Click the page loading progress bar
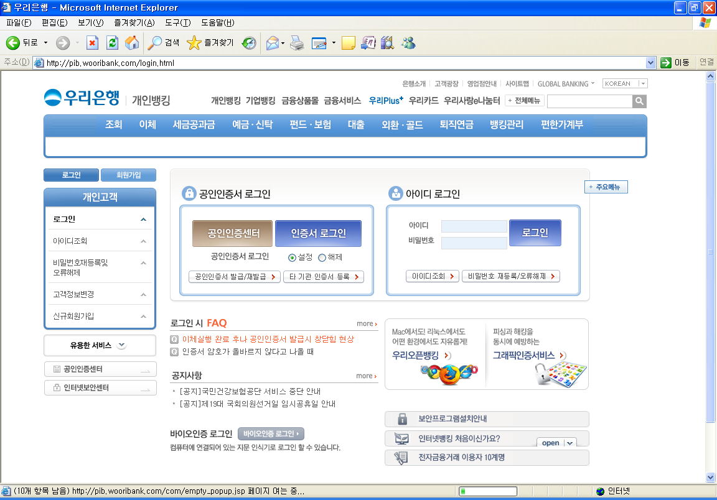 pyautogui.click(x=488, y=491)
